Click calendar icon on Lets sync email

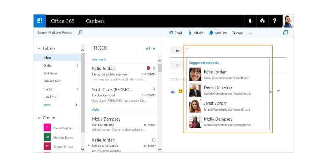[154, 140]
